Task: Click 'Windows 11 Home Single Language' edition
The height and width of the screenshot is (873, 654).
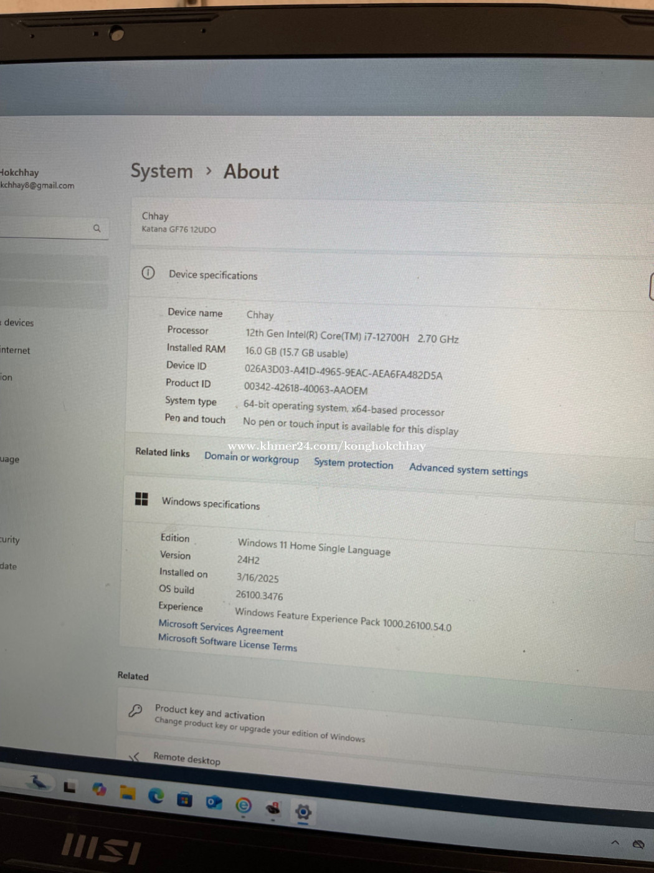Action: (314, 547)
